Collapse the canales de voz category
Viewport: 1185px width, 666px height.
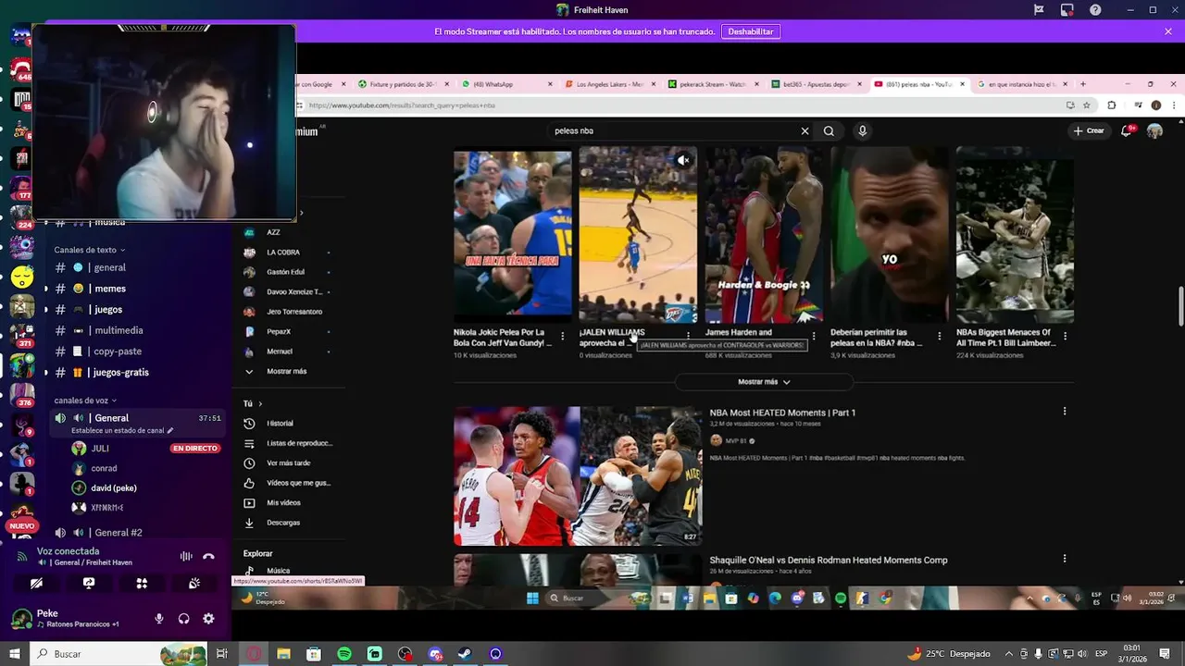[85, 401]
